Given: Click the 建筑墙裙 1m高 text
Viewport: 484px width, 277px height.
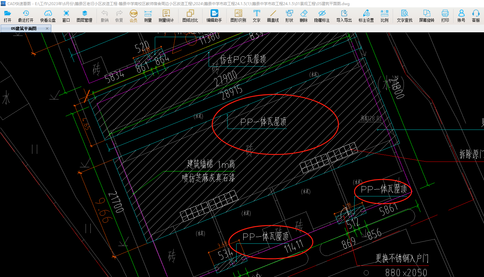Looking at the screenshot, I should tap(211, 164).
